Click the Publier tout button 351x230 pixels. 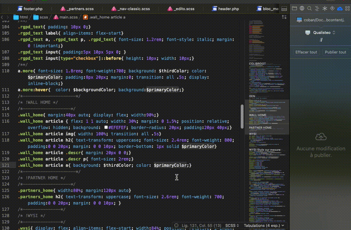[335, 52]
